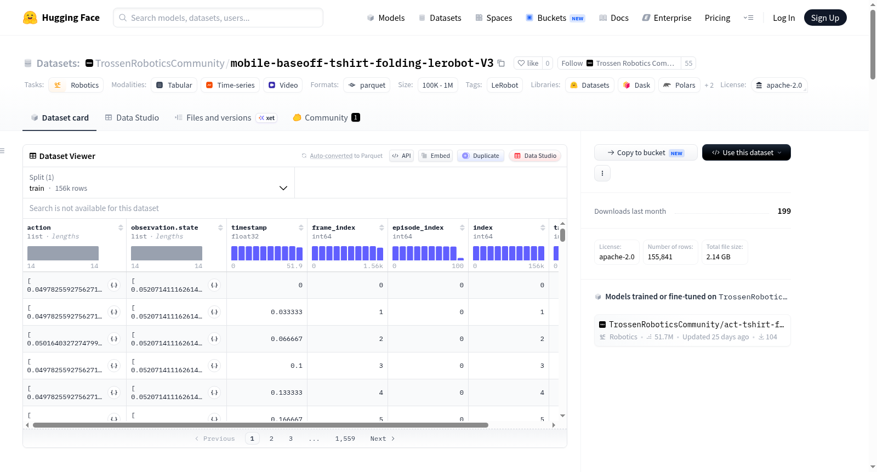Image resolution: width=877 pixels, height=472 pixels.
Task: Click the Robotics task tag
Action: [x=76, y=85]
